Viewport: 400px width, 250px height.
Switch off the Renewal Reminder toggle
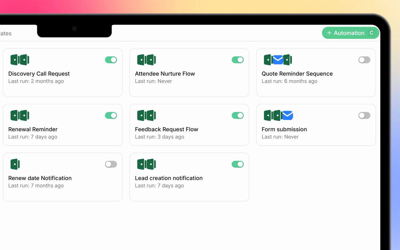click(x=111, y=115)
